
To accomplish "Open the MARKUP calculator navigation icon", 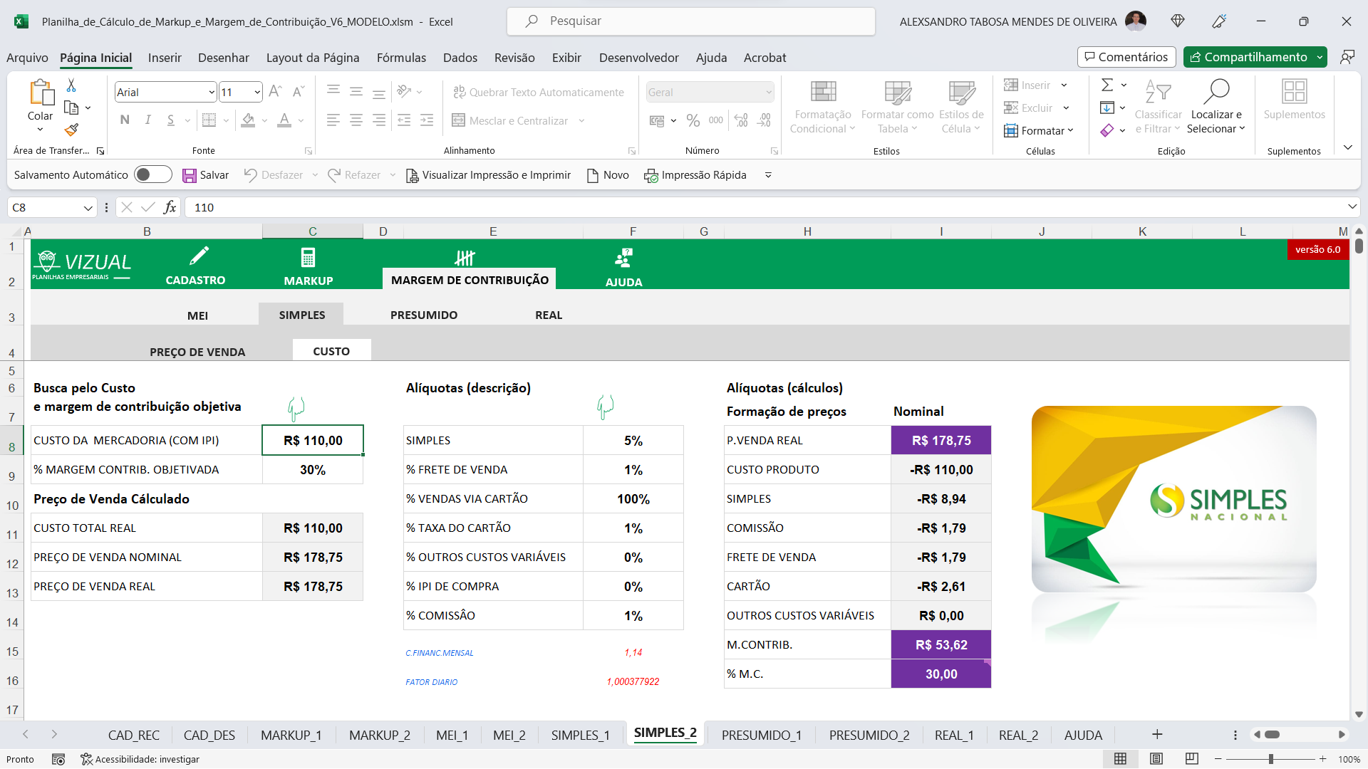I will click(308, 257).
